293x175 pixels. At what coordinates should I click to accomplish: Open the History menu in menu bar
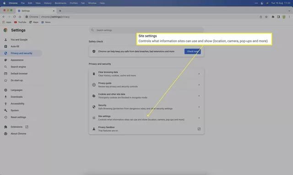pos(48,3)
